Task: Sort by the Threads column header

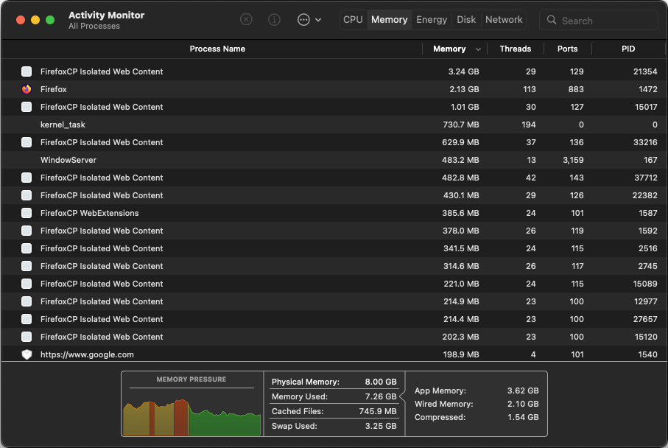Action: [515, 49]
